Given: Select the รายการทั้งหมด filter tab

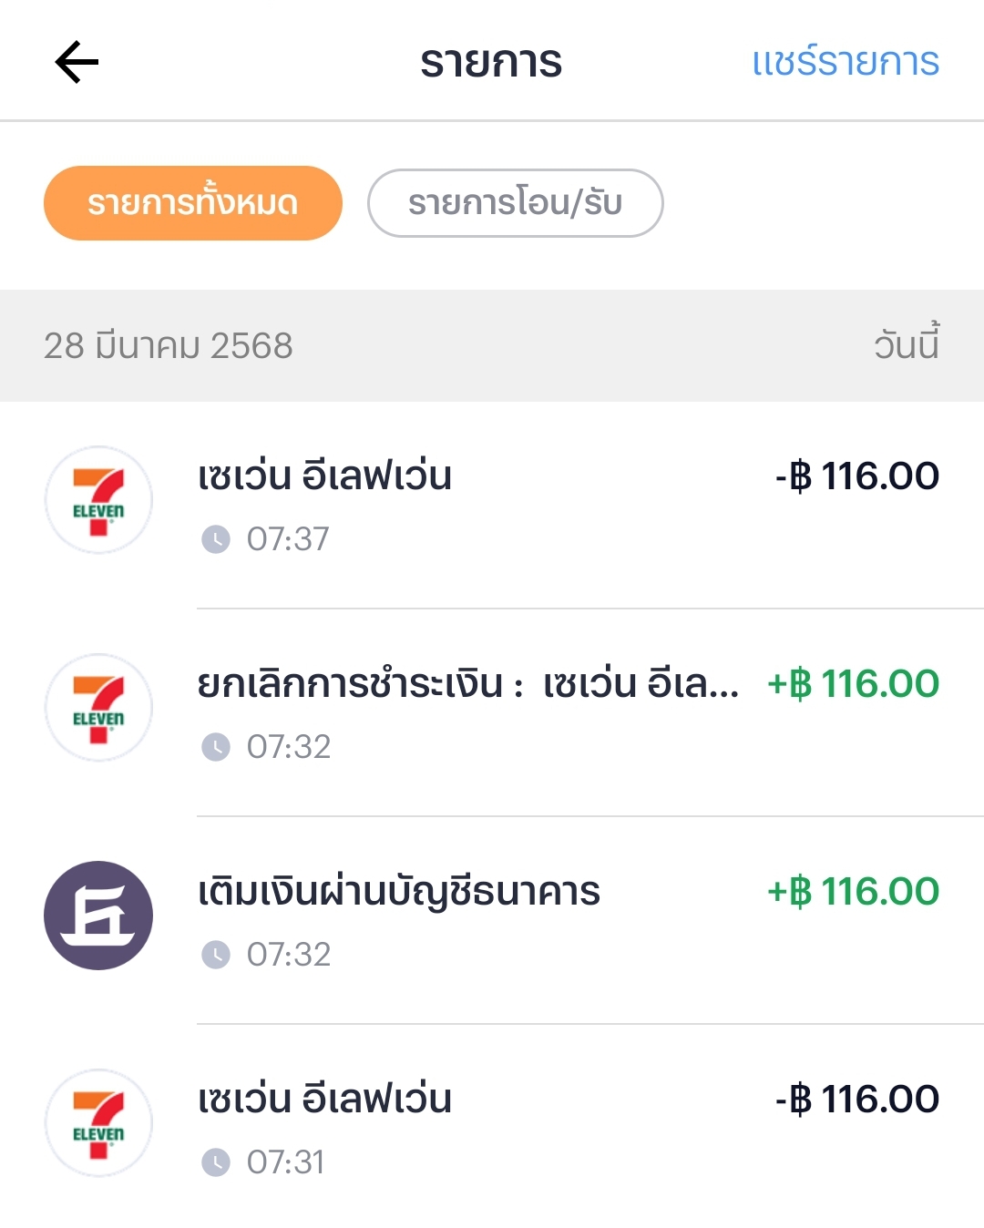Looking at the screenshot, I should click(193, 203).
